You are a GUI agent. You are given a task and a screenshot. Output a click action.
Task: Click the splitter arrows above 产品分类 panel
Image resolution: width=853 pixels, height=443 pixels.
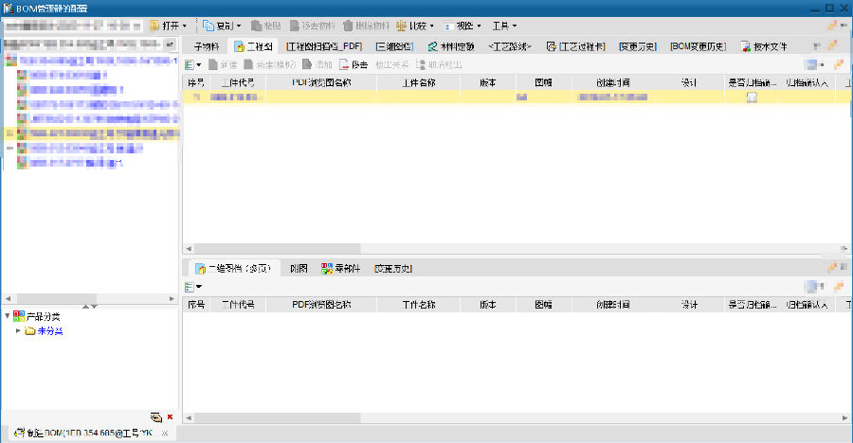[x=90, y=307]
